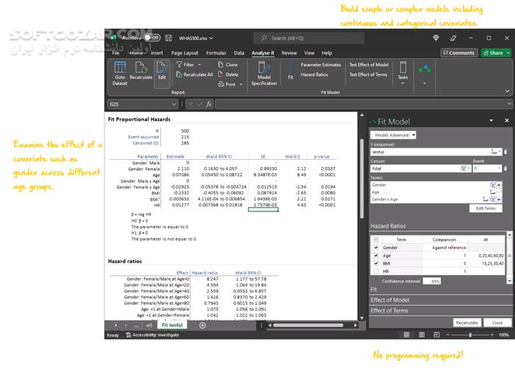Click the Save icon in title bar
Image resolution: width=515 pixels, height=372 pixels.
(168, 38)
